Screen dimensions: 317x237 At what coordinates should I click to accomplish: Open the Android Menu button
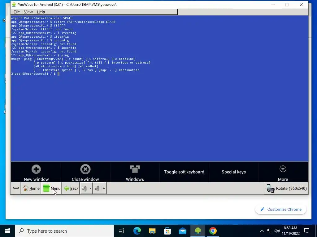point(52,188)
